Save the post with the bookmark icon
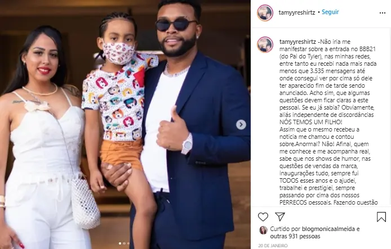 [381, 217]
